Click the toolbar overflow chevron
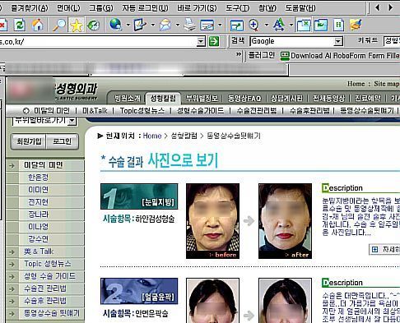The height and width of the screenshot is (323, 400). pos(239,54)
